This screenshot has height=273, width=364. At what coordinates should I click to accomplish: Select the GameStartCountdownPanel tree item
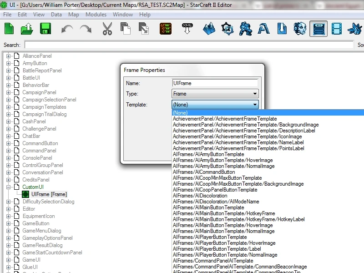coord(52,253)
